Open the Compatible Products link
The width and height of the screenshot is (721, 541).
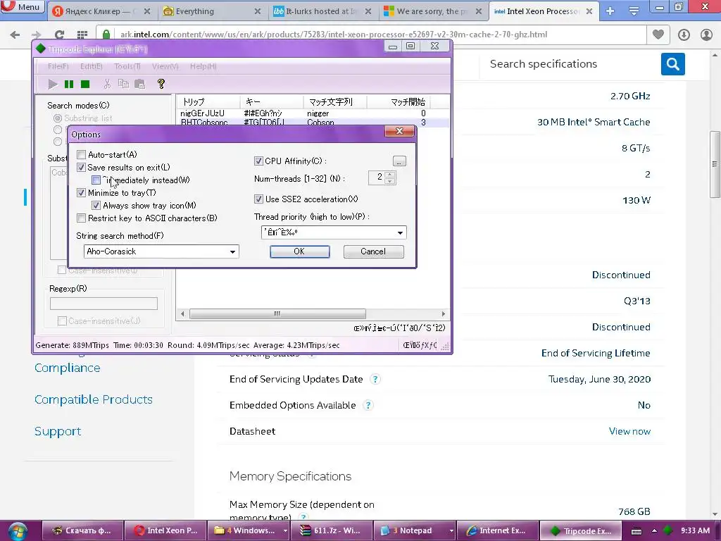click(x=94, y=399)
